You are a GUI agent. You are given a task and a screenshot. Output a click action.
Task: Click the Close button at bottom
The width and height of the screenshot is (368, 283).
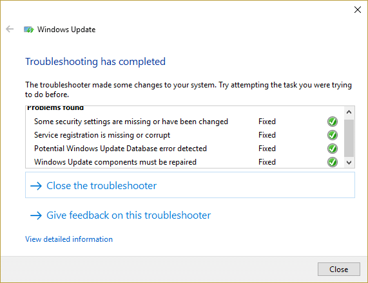tap(338, 269)
